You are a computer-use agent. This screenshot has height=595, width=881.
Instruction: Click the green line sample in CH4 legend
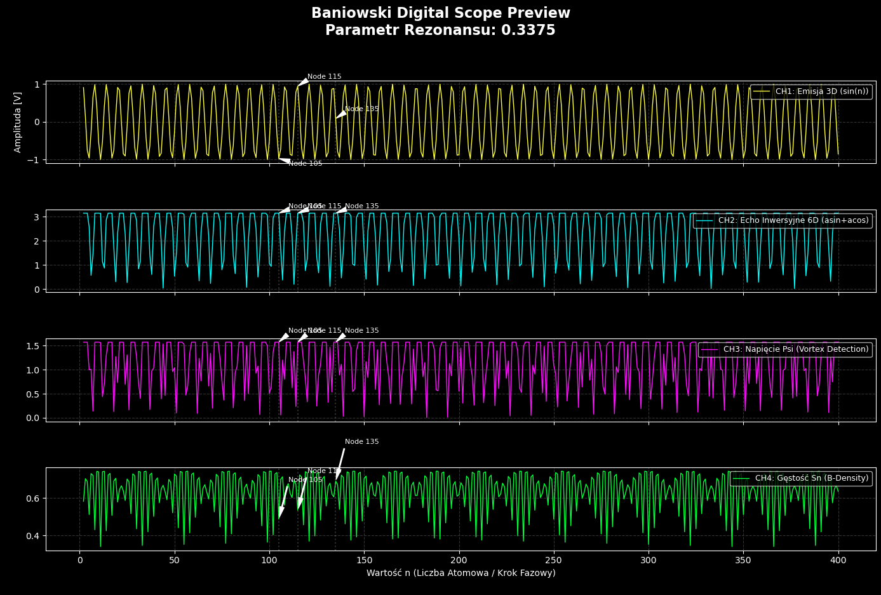click(x=741, y=478)
